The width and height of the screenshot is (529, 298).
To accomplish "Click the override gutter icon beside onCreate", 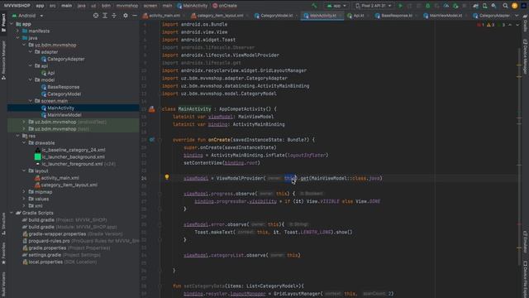I will [152, 140].
